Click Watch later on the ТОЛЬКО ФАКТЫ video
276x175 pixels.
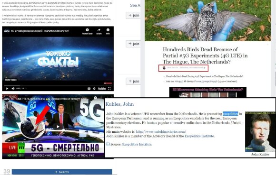pos(87,31)
